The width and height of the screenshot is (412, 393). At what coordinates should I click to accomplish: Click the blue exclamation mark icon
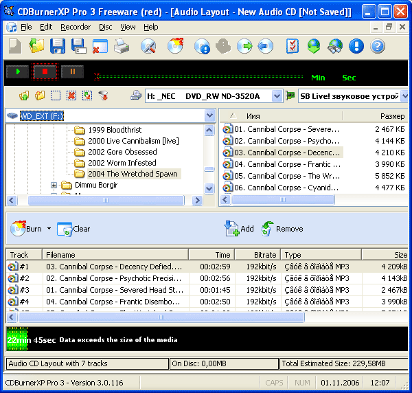click(x=356, y=46)
